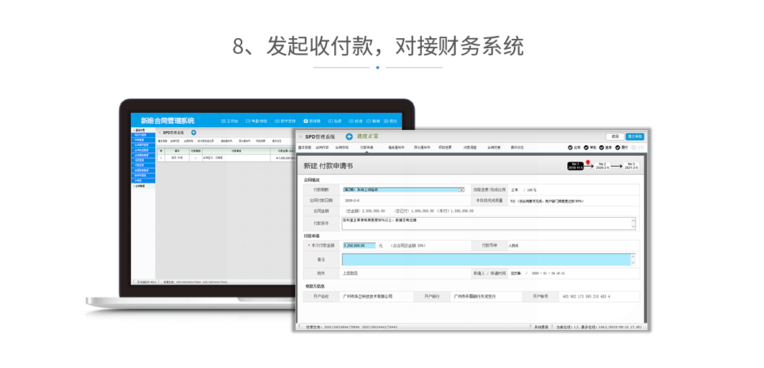Viewport: 764px width, 368px height.
Task: Click the 付款条件 conditions text box
Action: 489,224
